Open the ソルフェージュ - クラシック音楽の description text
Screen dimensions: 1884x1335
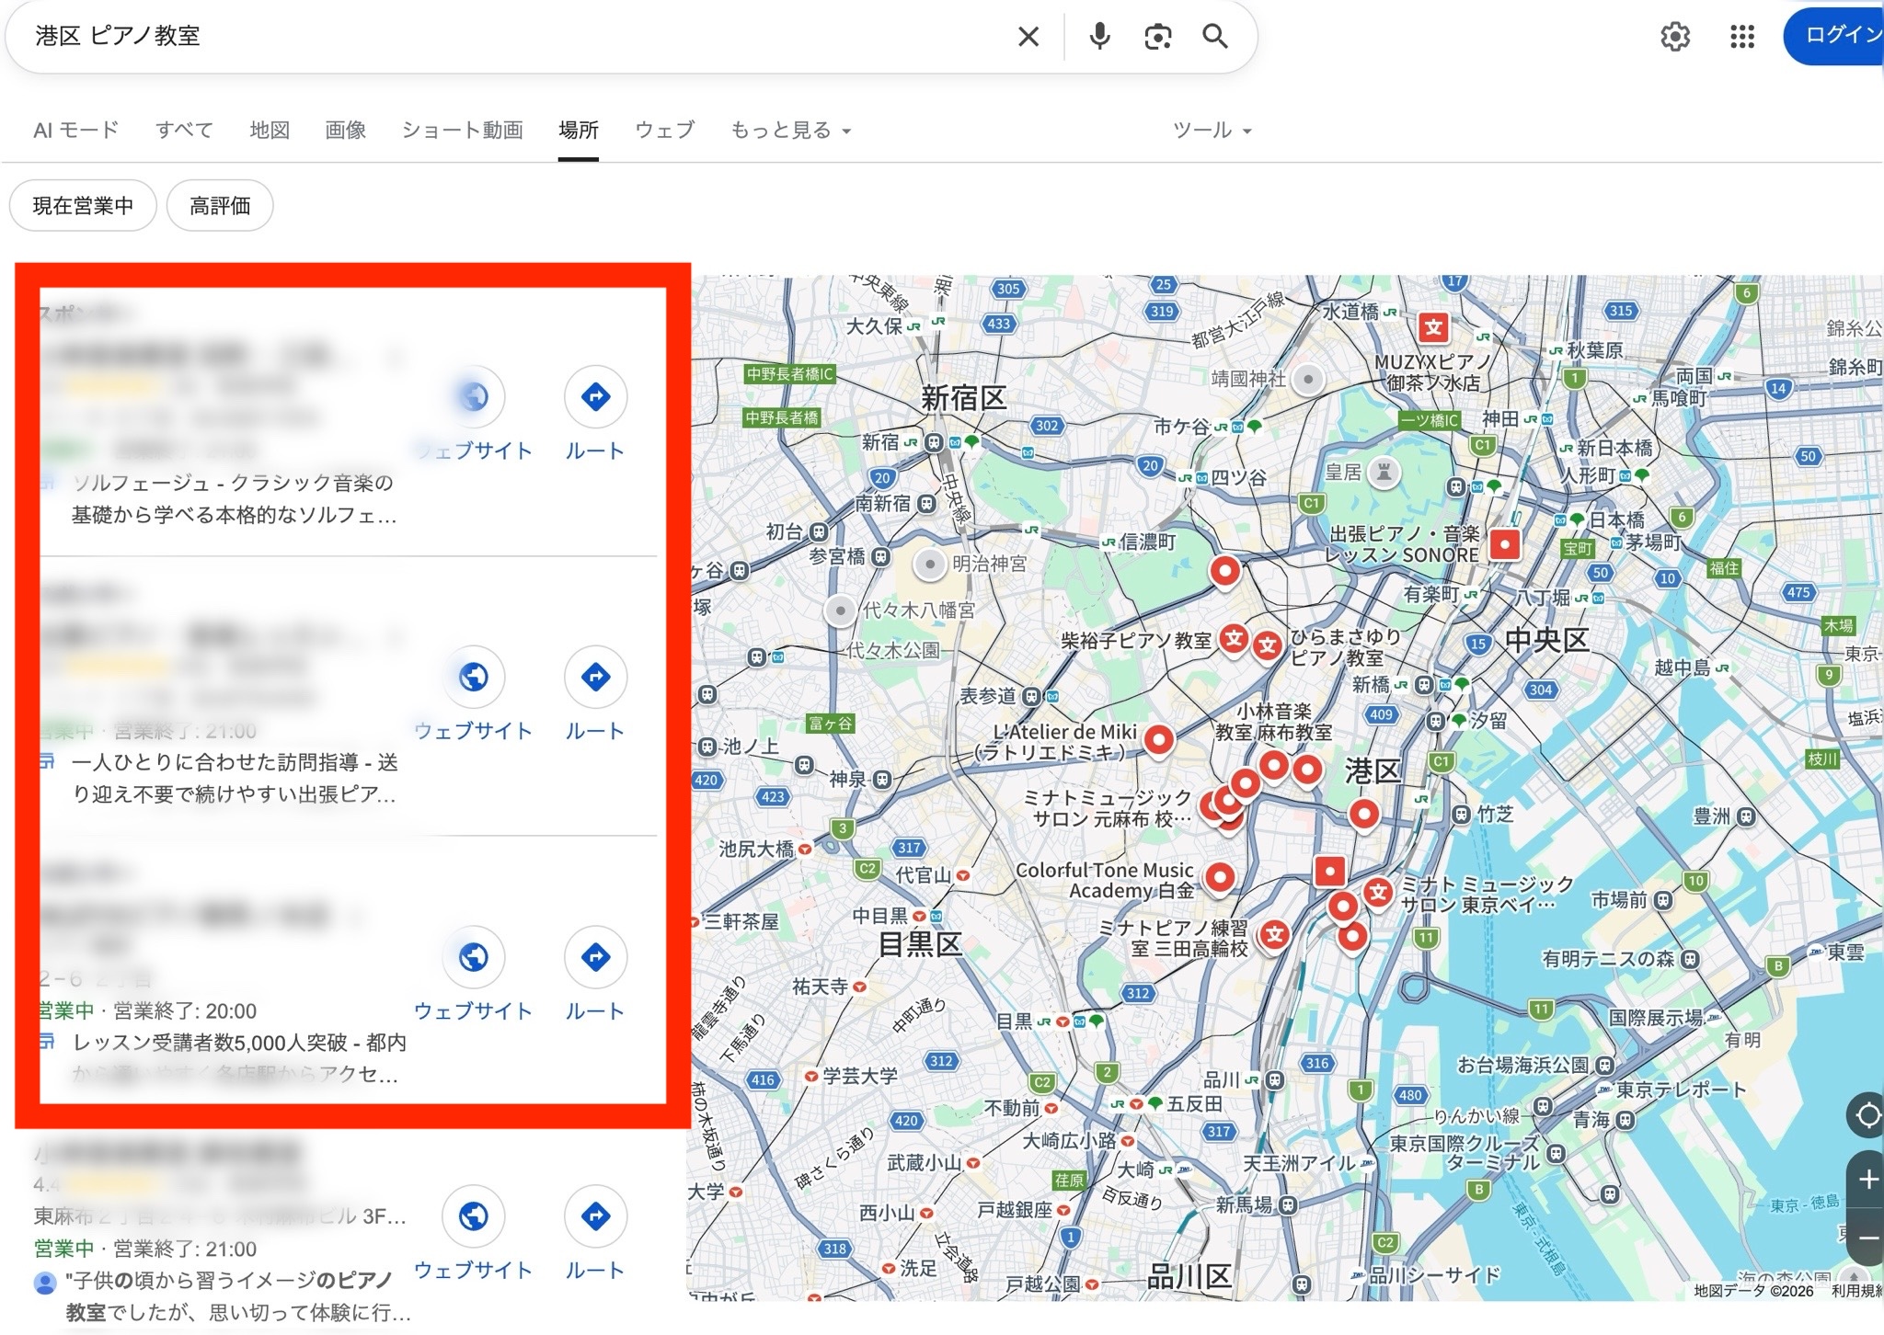click(235, 499)
